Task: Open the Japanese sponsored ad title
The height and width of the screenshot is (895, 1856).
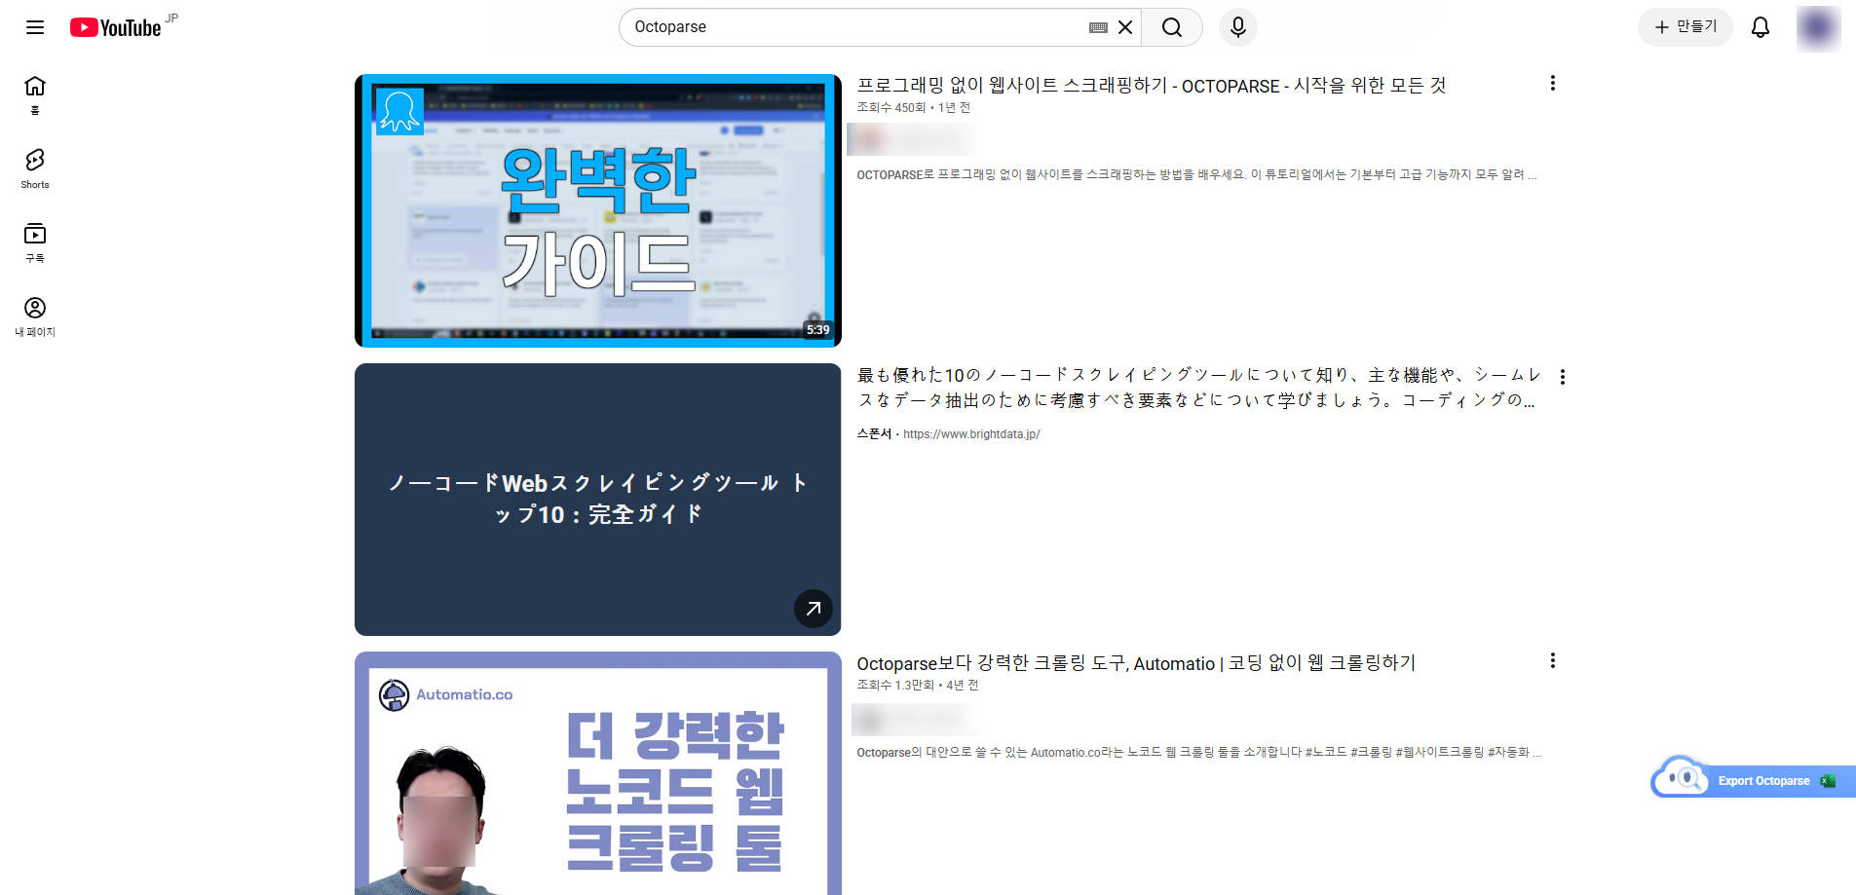Action: point(1197,388)
